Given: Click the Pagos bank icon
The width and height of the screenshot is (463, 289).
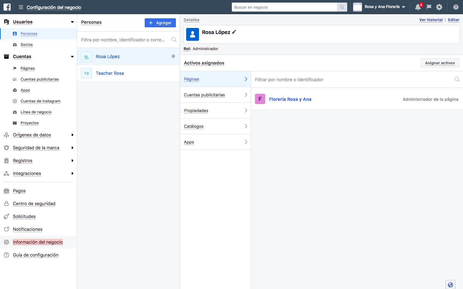Looking at the screenshot, I should coord(6,191).
